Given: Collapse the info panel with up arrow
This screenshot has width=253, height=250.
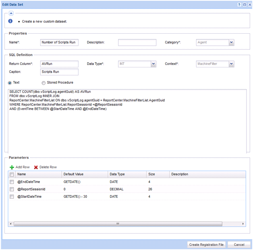Looking at the screenshot, I should (x=11, y=13).
